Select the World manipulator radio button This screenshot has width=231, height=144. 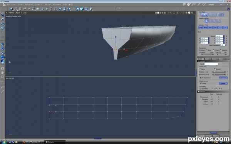(x=206, y=50)
